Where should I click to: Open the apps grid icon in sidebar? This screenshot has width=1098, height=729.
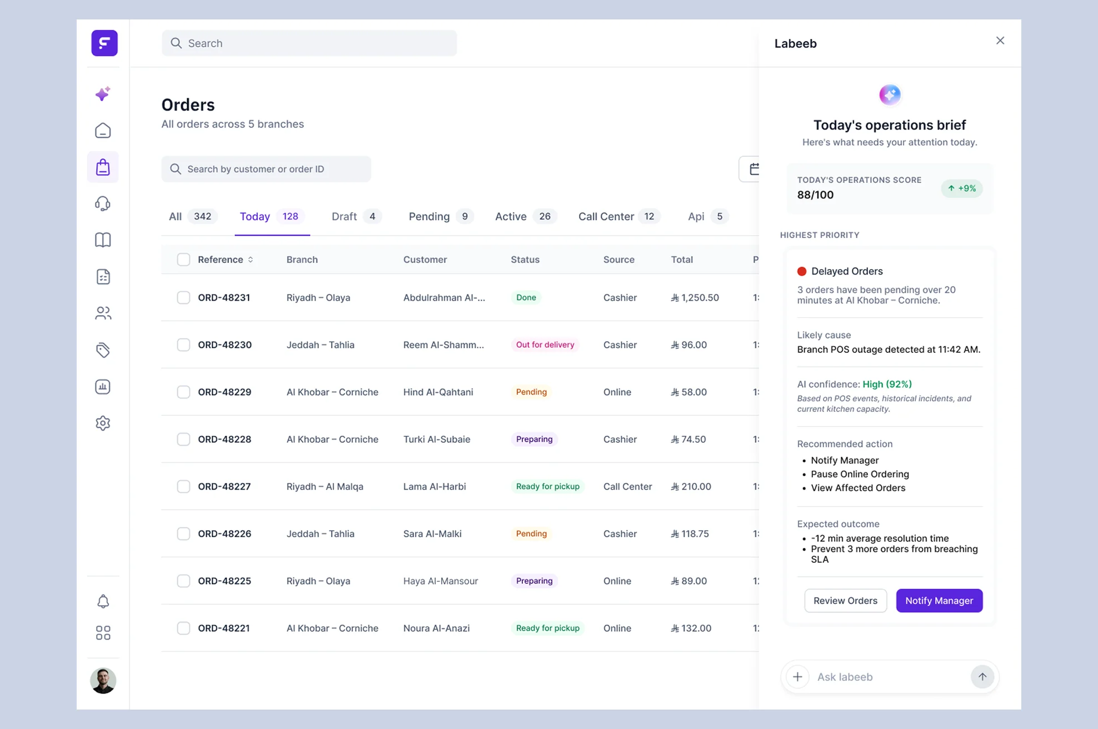click(103, 633)
